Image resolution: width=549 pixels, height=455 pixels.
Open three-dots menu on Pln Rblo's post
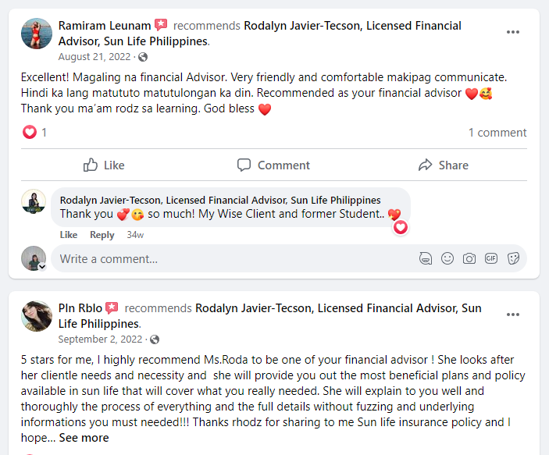[x=513, y=315]
